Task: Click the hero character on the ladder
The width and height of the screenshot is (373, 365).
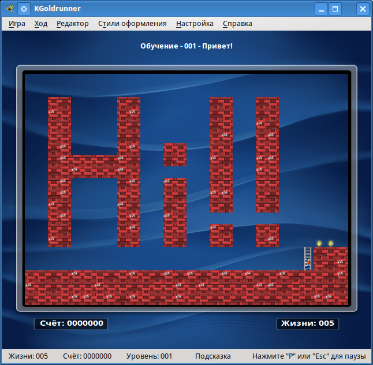Action: (308, 265)
